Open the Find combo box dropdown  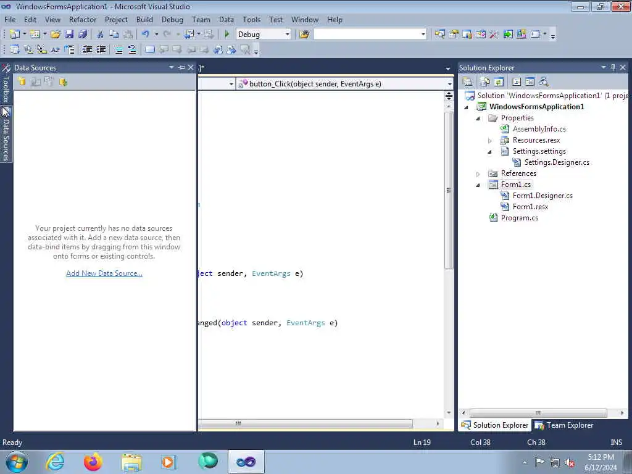[x=423, y=35]
